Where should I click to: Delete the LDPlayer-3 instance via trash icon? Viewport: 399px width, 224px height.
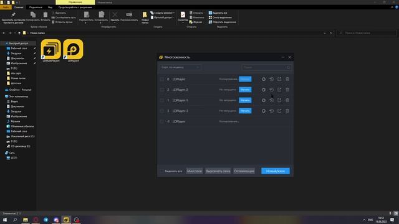click(x=287, y=111)
